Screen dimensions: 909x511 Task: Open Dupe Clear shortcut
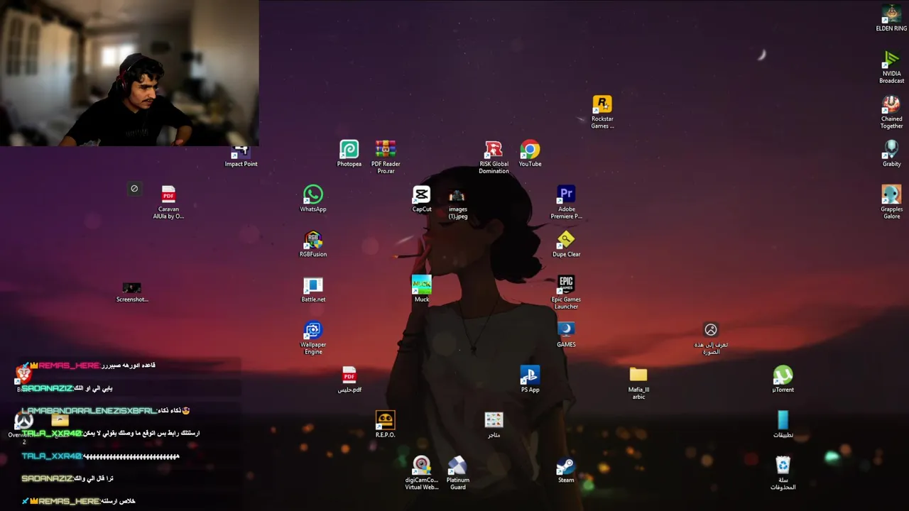(566, 243)
